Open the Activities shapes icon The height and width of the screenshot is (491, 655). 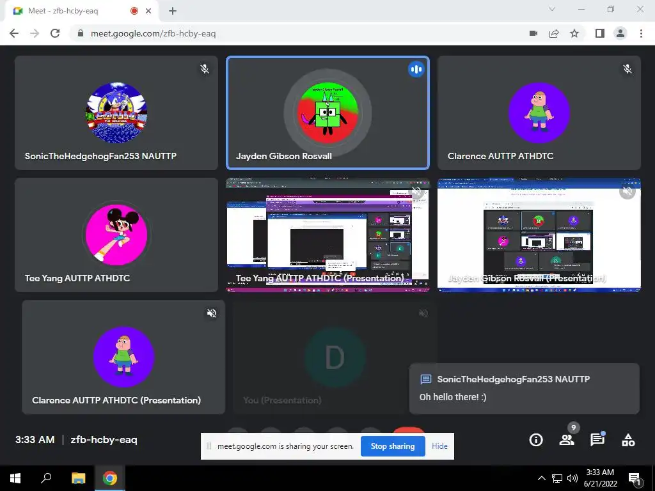pyautogui.click(x=628, y=440)
